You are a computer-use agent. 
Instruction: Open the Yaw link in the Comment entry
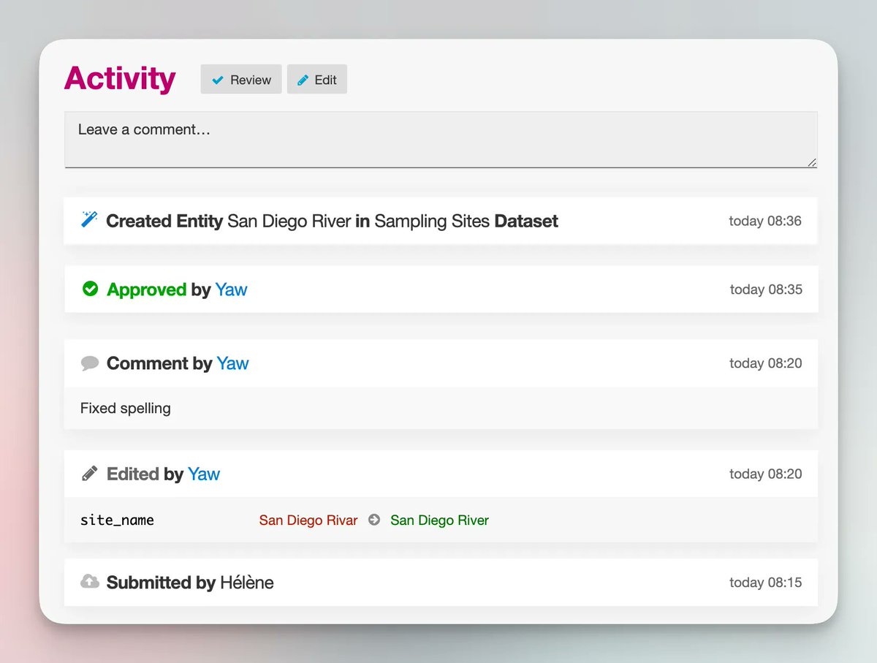[232, 363]
